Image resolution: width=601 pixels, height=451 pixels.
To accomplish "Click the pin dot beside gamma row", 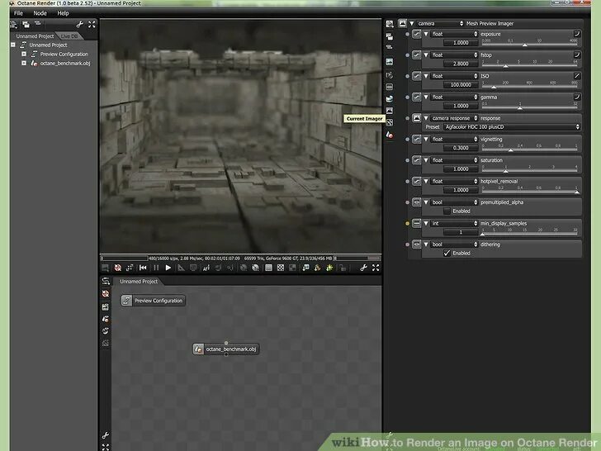I will [x=407, y=97].
